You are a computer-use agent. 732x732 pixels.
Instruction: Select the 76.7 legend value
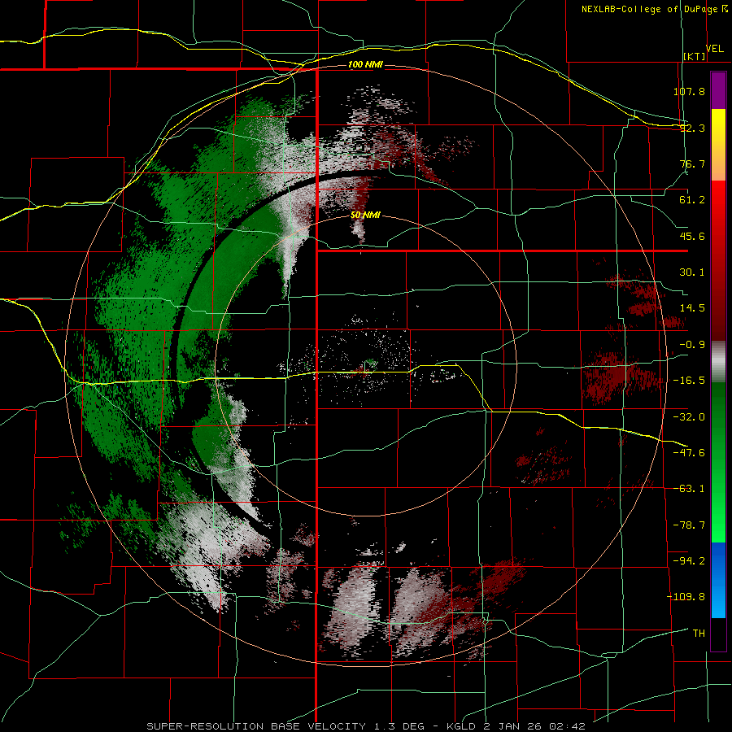point(692,163)
